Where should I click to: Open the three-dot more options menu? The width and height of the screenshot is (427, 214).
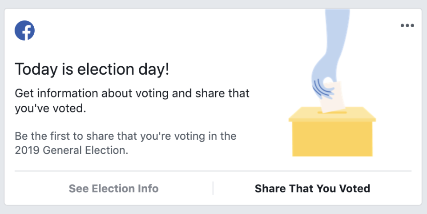tap(407, 25)
